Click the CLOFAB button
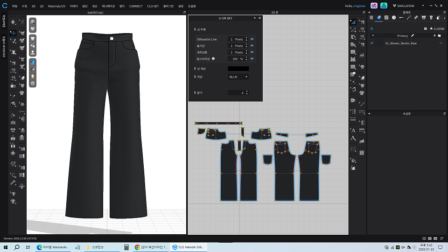This screenshot has width=448, height=252. coord(436,28)
